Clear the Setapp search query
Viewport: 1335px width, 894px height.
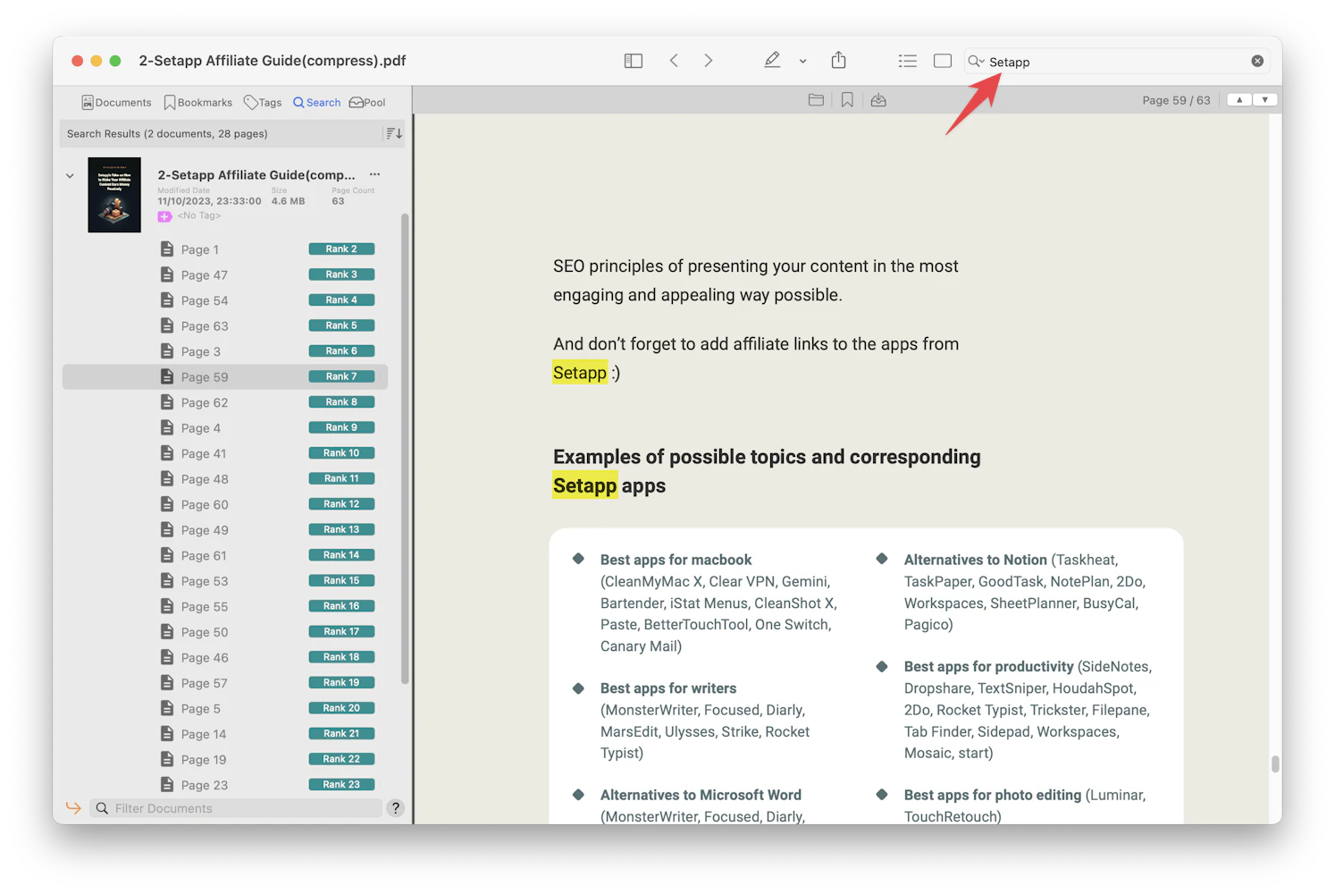click(1257, 60)
